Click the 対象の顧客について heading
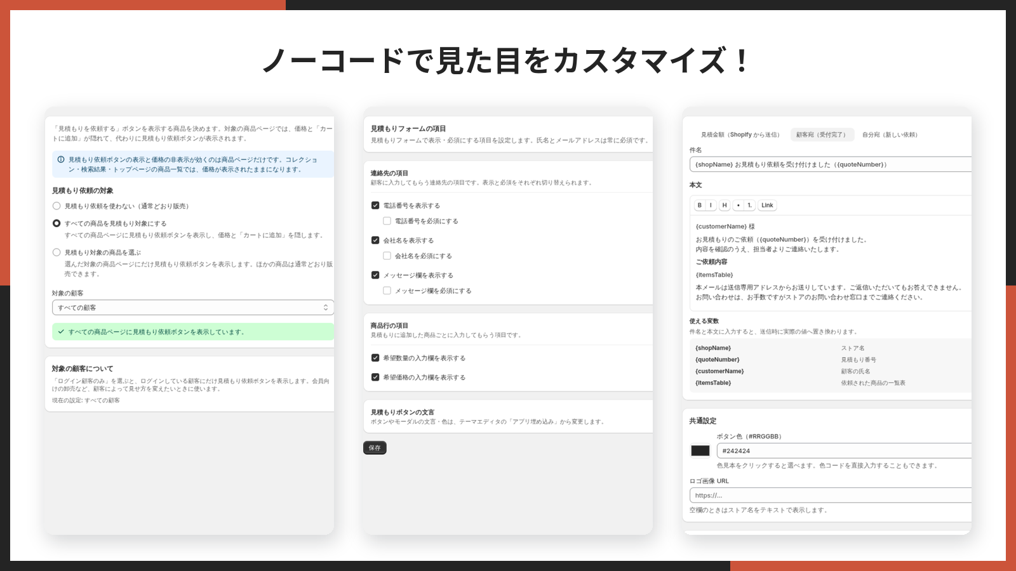This screenshot has width=1016, height=571. (83, 369)
